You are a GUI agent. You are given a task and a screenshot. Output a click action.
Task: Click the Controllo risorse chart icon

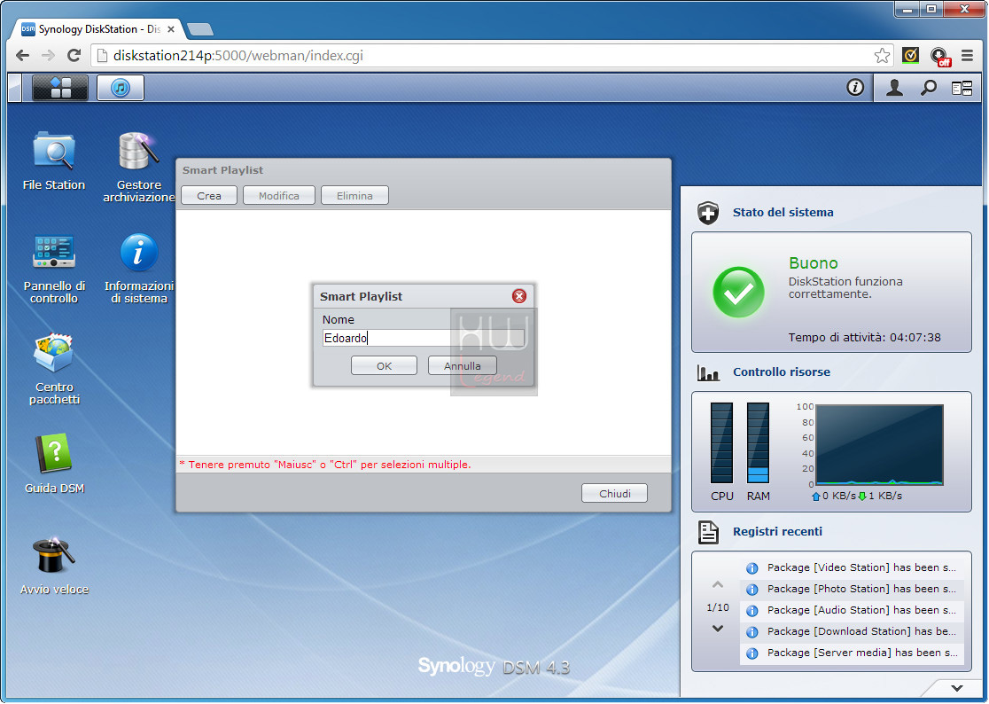pyautogui.click(x=708, y=372)
